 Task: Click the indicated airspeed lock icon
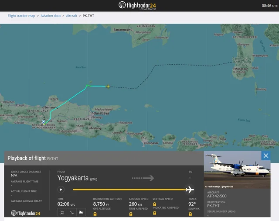155,213
